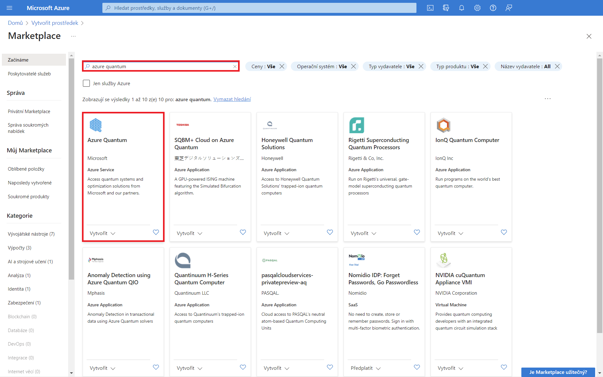Open Oblíbené položky in sidebar
Viewport: 603px width, 377px height.
[x=26, y=169]
